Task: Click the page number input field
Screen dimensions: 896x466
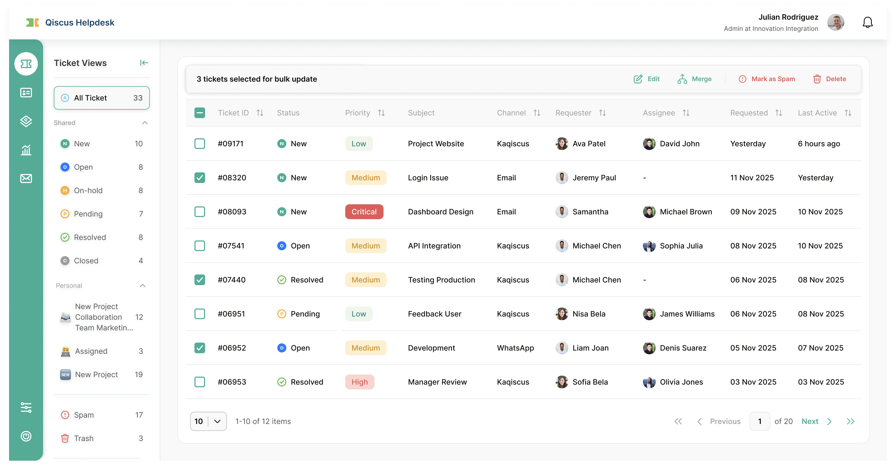Action: pyautogui.click(x=760, y=421)
